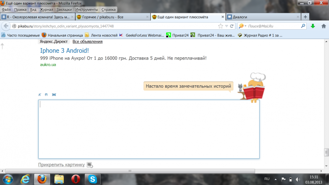Viewport: 329px width, 185px height.
Task: Click the bookmark star icon in address bar
Action: point(220,26)
